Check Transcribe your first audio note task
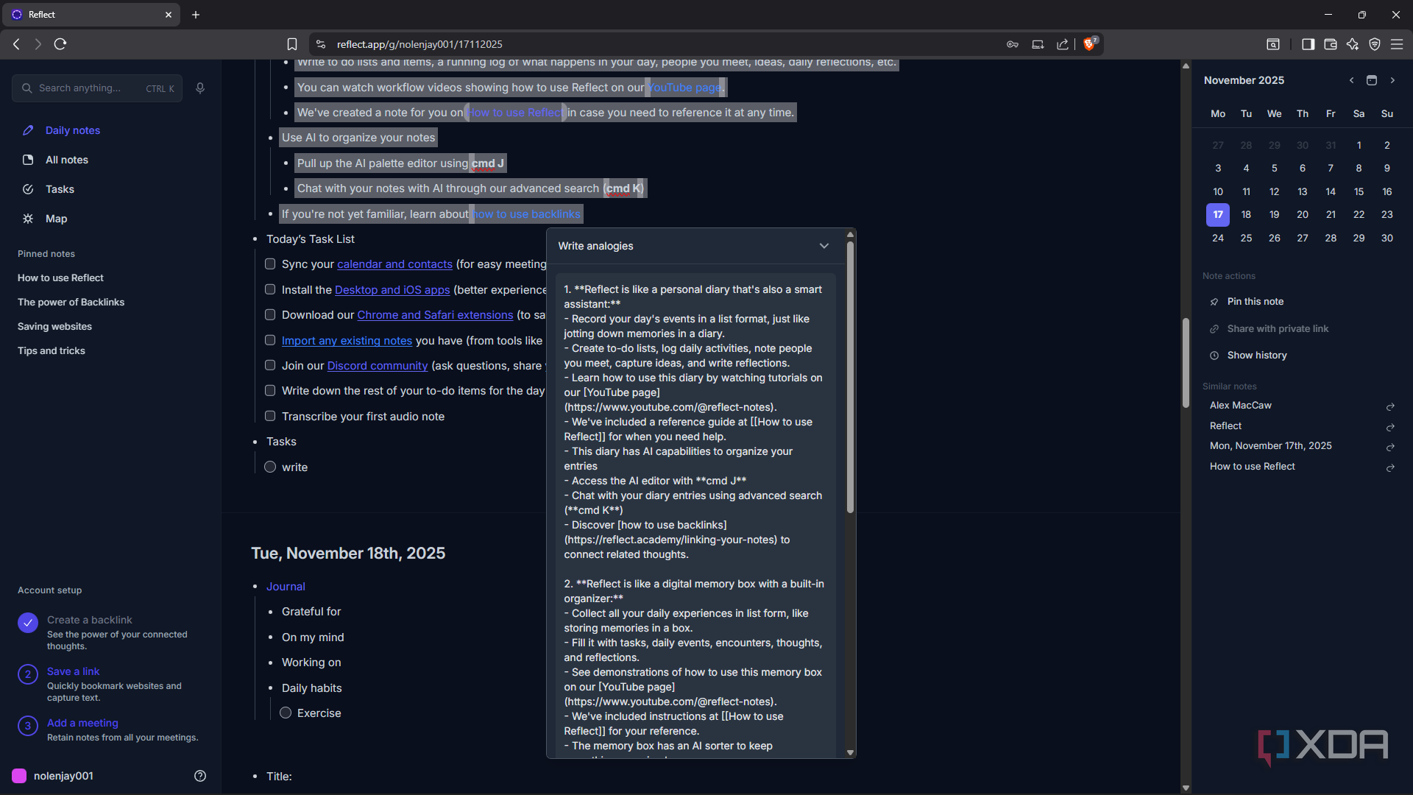The image size is (1413, 795). pyautogui.click(x=270, y=416)
